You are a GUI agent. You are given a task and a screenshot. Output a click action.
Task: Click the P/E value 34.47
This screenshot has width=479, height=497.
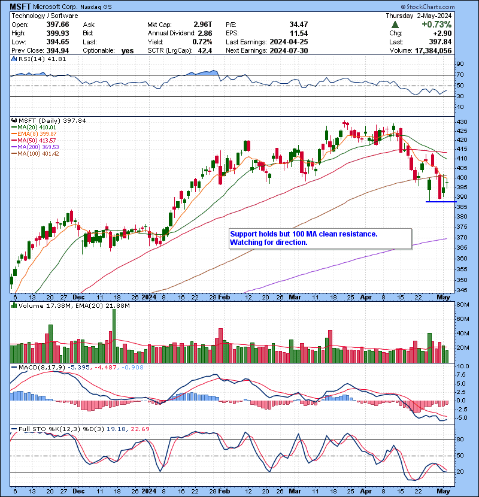coord(299,25)
